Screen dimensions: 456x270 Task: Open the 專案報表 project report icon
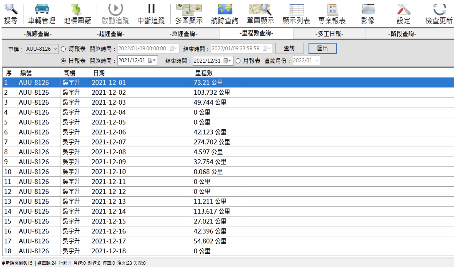click(332, 14)
